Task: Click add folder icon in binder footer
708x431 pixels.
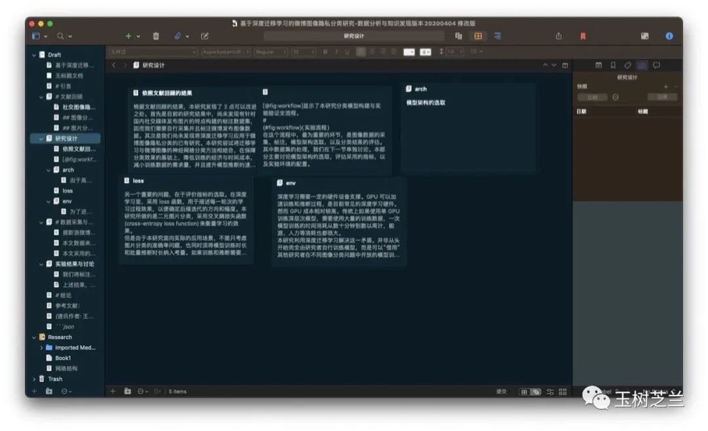Action: [49, 391]
